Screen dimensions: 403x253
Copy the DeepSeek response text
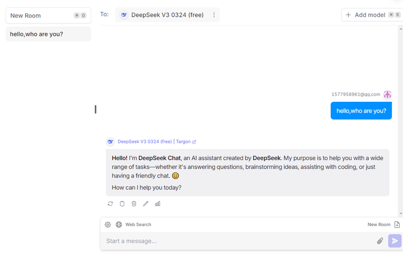(122, 204)
